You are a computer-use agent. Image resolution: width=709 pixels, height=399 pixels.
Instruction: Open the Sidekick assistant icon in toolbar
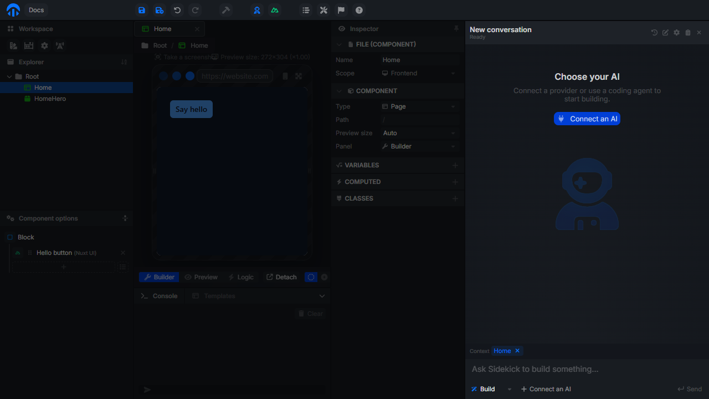(257, 10)
